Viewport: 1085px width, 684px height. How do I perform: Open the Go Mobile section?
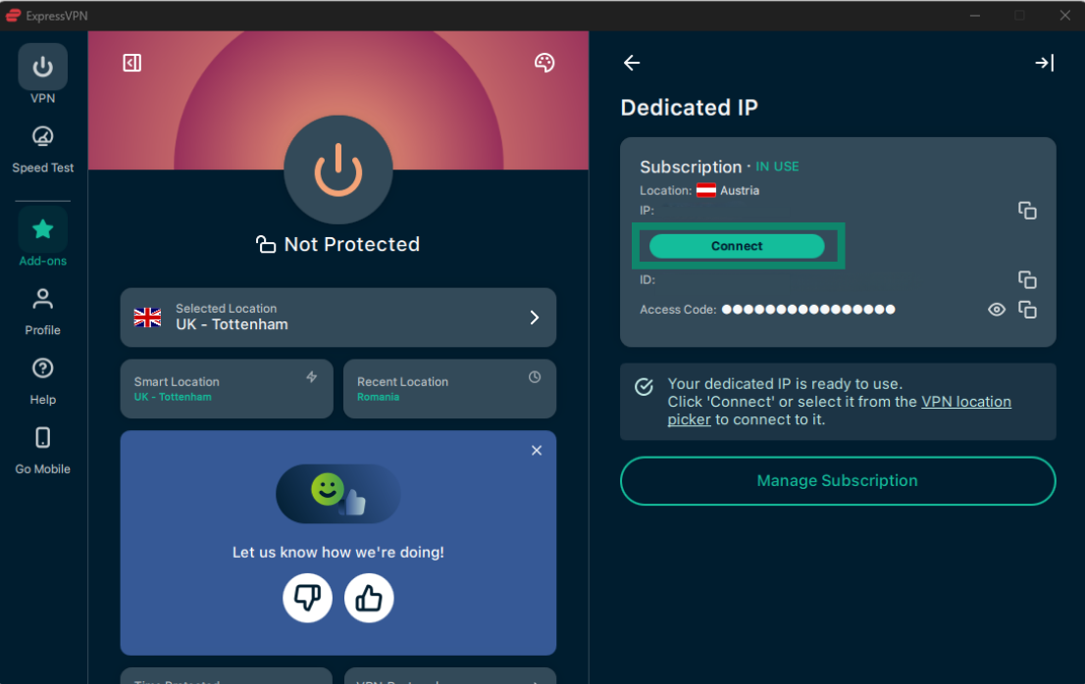43,449
